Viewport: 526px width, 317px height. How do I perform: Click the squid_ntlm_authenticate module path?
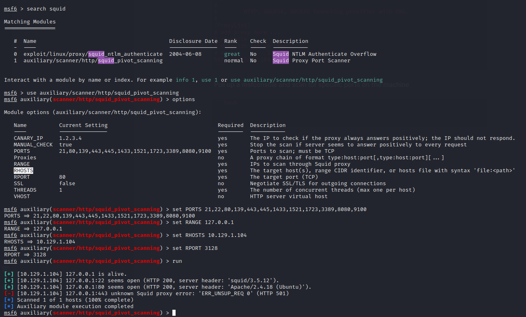[93, 54]
